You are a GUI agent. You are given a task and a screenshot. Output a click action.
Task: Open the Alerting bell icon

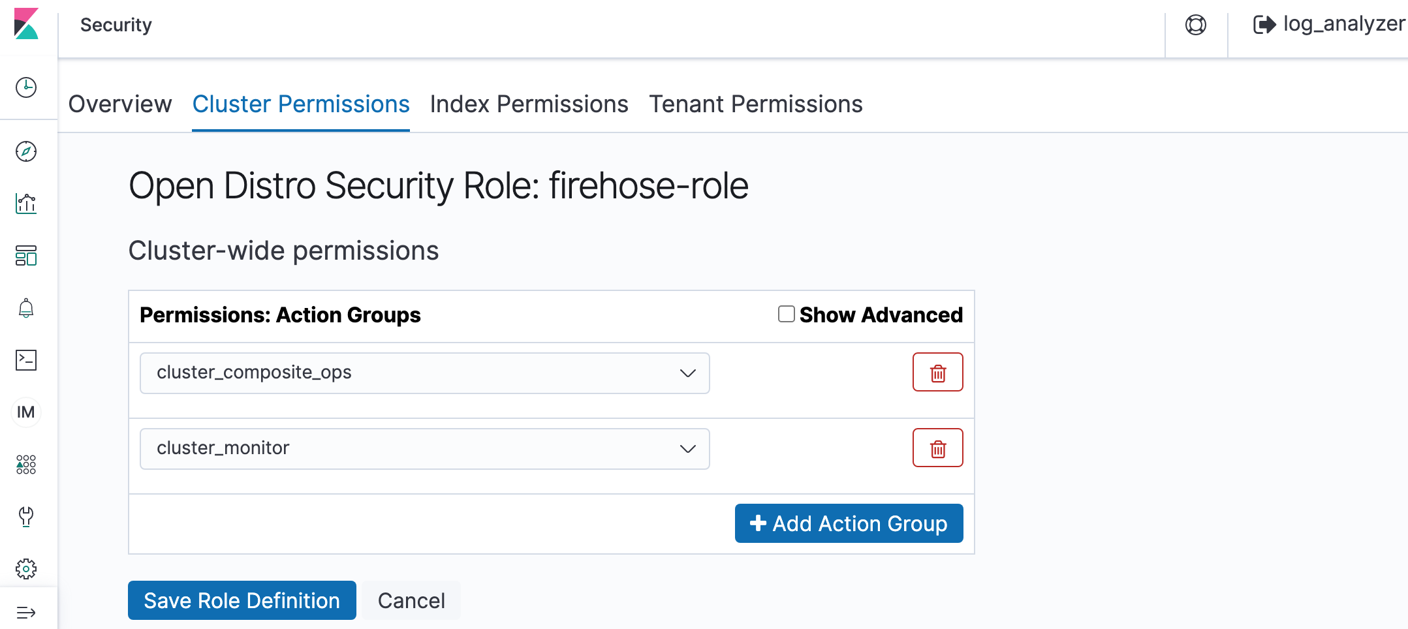pos(26,308)
